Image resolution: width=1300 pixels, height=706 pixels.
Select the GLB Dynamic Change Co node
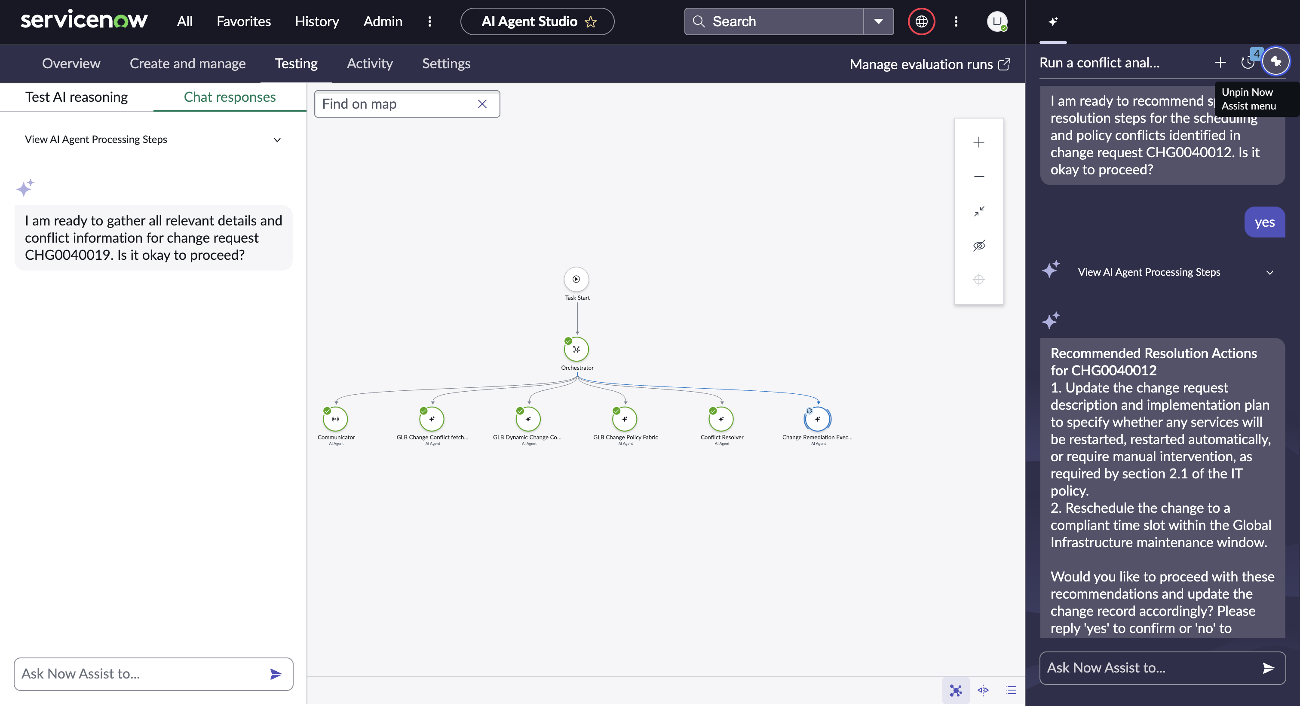click(528, 419)
